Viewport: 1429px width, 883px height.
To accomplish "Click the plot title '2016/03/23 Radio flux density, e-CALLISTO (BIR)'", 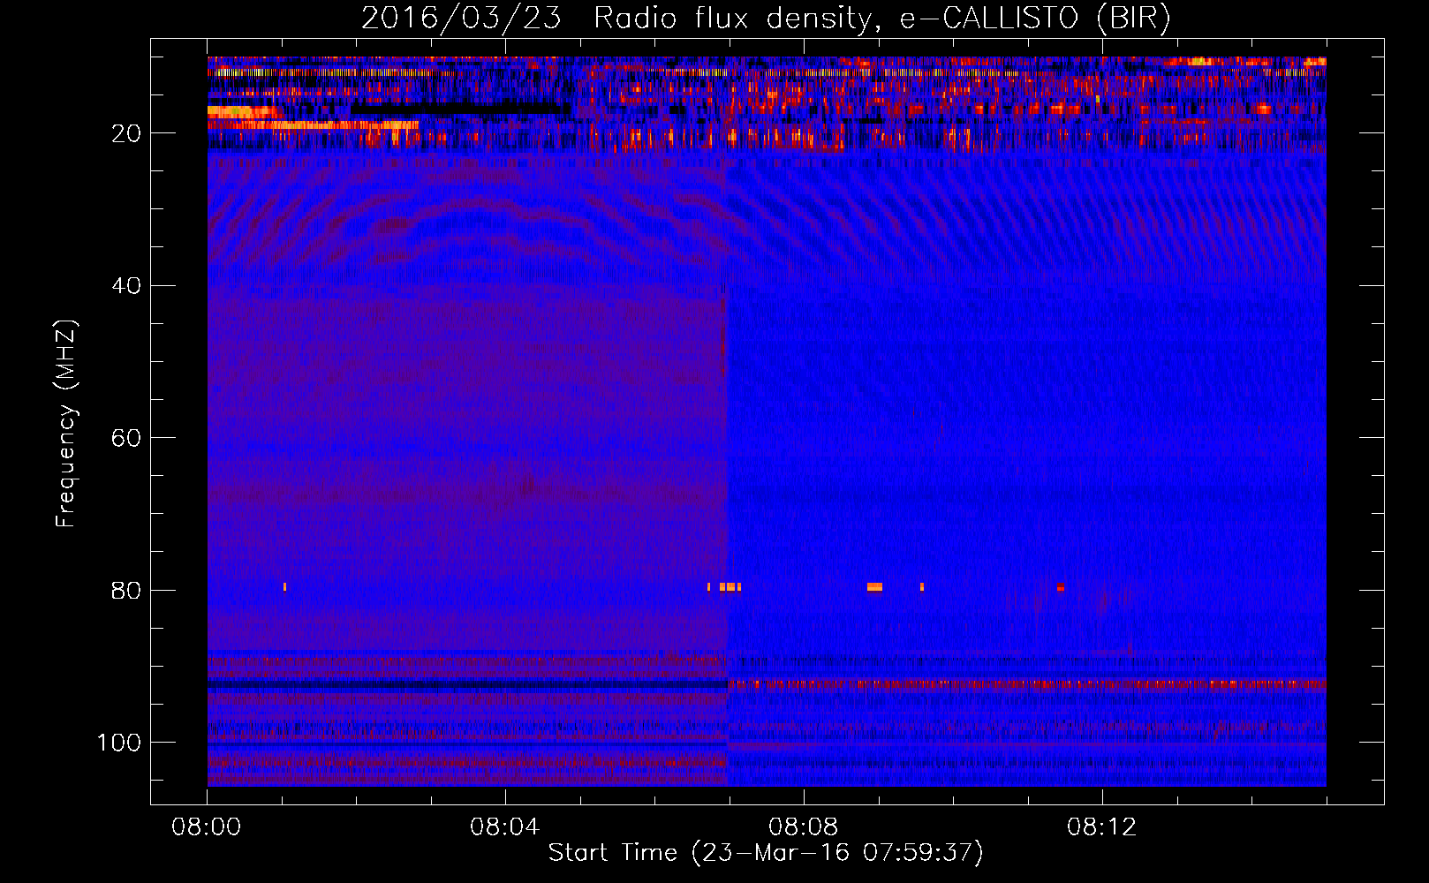I will click(x=766, y=19).
